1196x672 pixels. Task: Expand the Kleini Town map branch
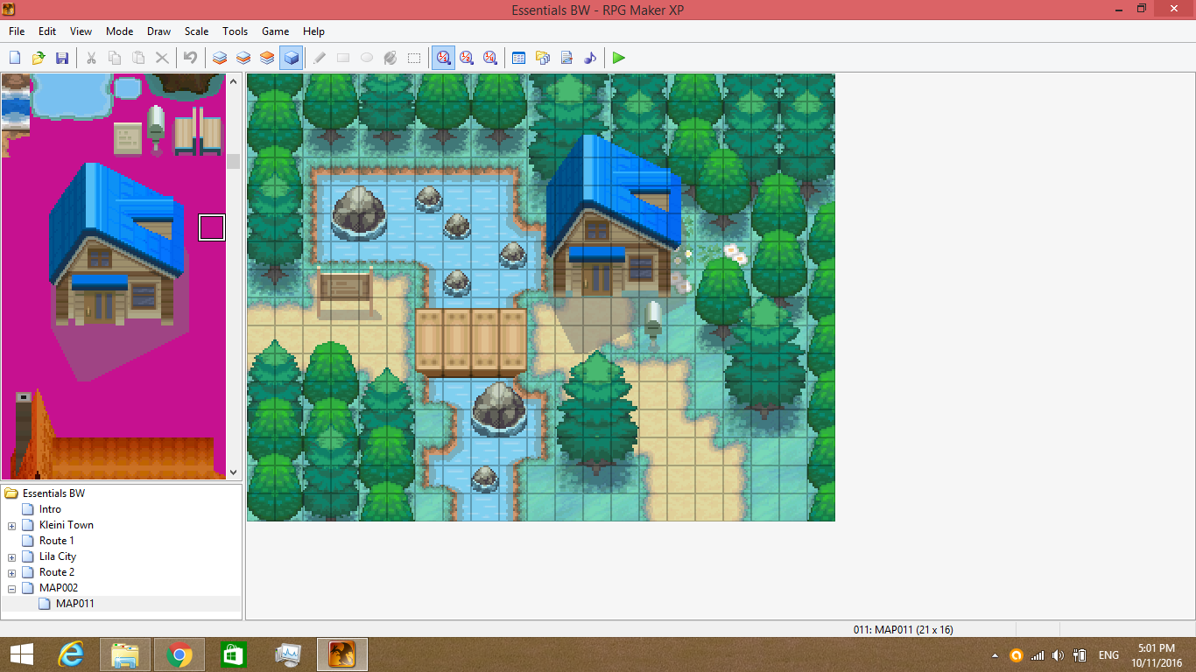point(11,526)
